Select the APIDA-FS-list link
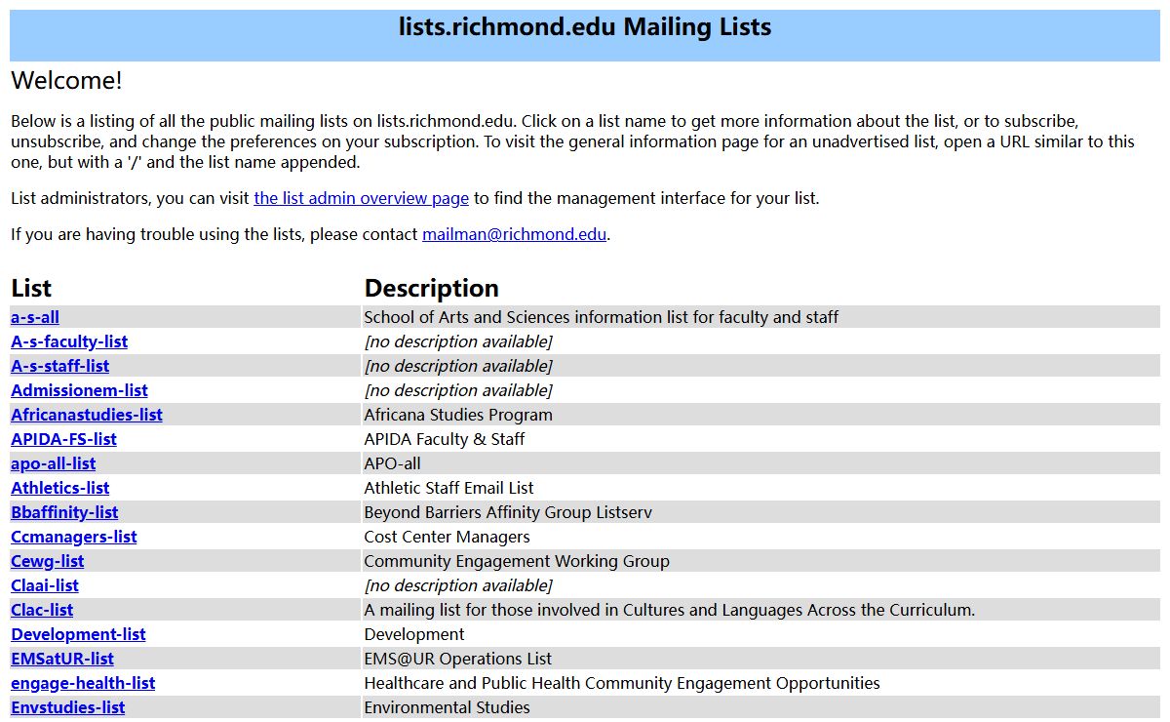 [x=63, y=439]
